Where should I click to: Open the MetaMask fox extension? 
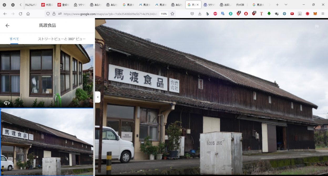pyautogui.click(x=315, y=14)
